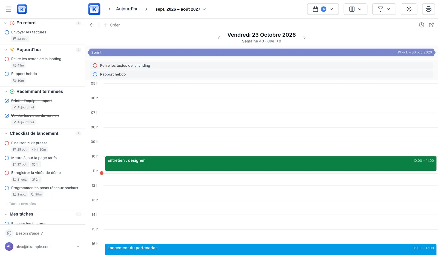438x255 pixels.
Task: Open the sept. 2026 – août 2027 date range dropdown
Action: click(180, 9)
